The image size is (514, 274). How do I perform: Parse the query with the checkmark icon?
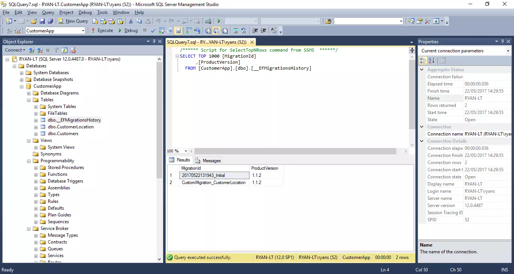pos(153,30)
